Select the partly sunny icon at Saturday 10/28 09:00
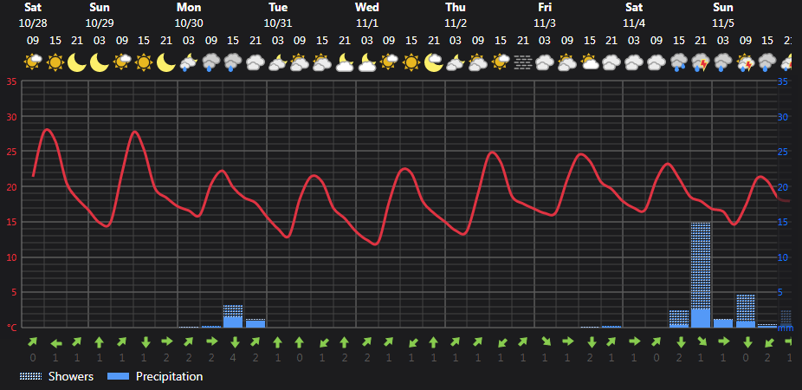This screenshot has height=390, width=802. pyautogui.click(x=33, y=62)
